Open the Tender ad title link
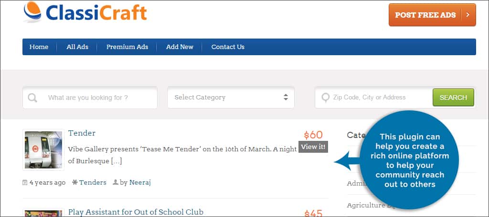 [82, 133]
